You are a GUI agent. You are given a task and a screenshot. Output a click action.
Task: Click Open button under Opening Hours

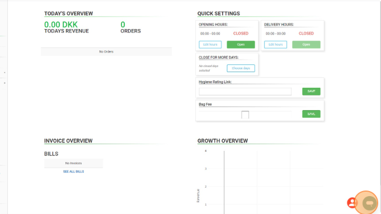(x=241, y=45)
